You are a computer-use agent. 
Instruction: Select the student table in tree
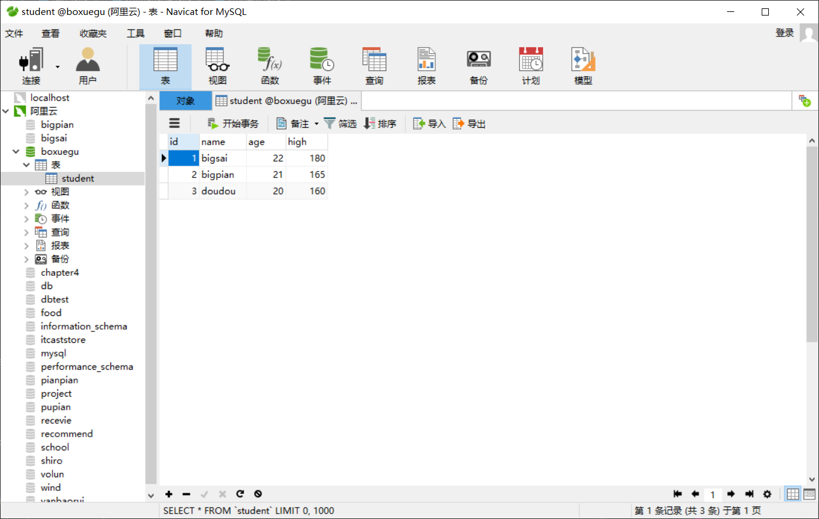(x=78, y=179)
